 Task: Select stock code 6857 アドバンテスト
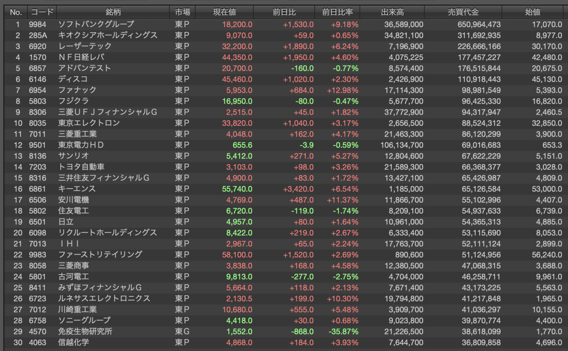[284, 68]
